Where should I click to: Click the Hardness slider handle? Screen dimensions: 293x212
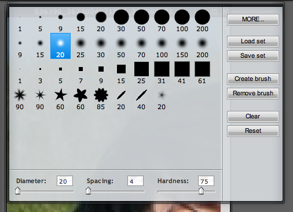(x=202, y=191)
